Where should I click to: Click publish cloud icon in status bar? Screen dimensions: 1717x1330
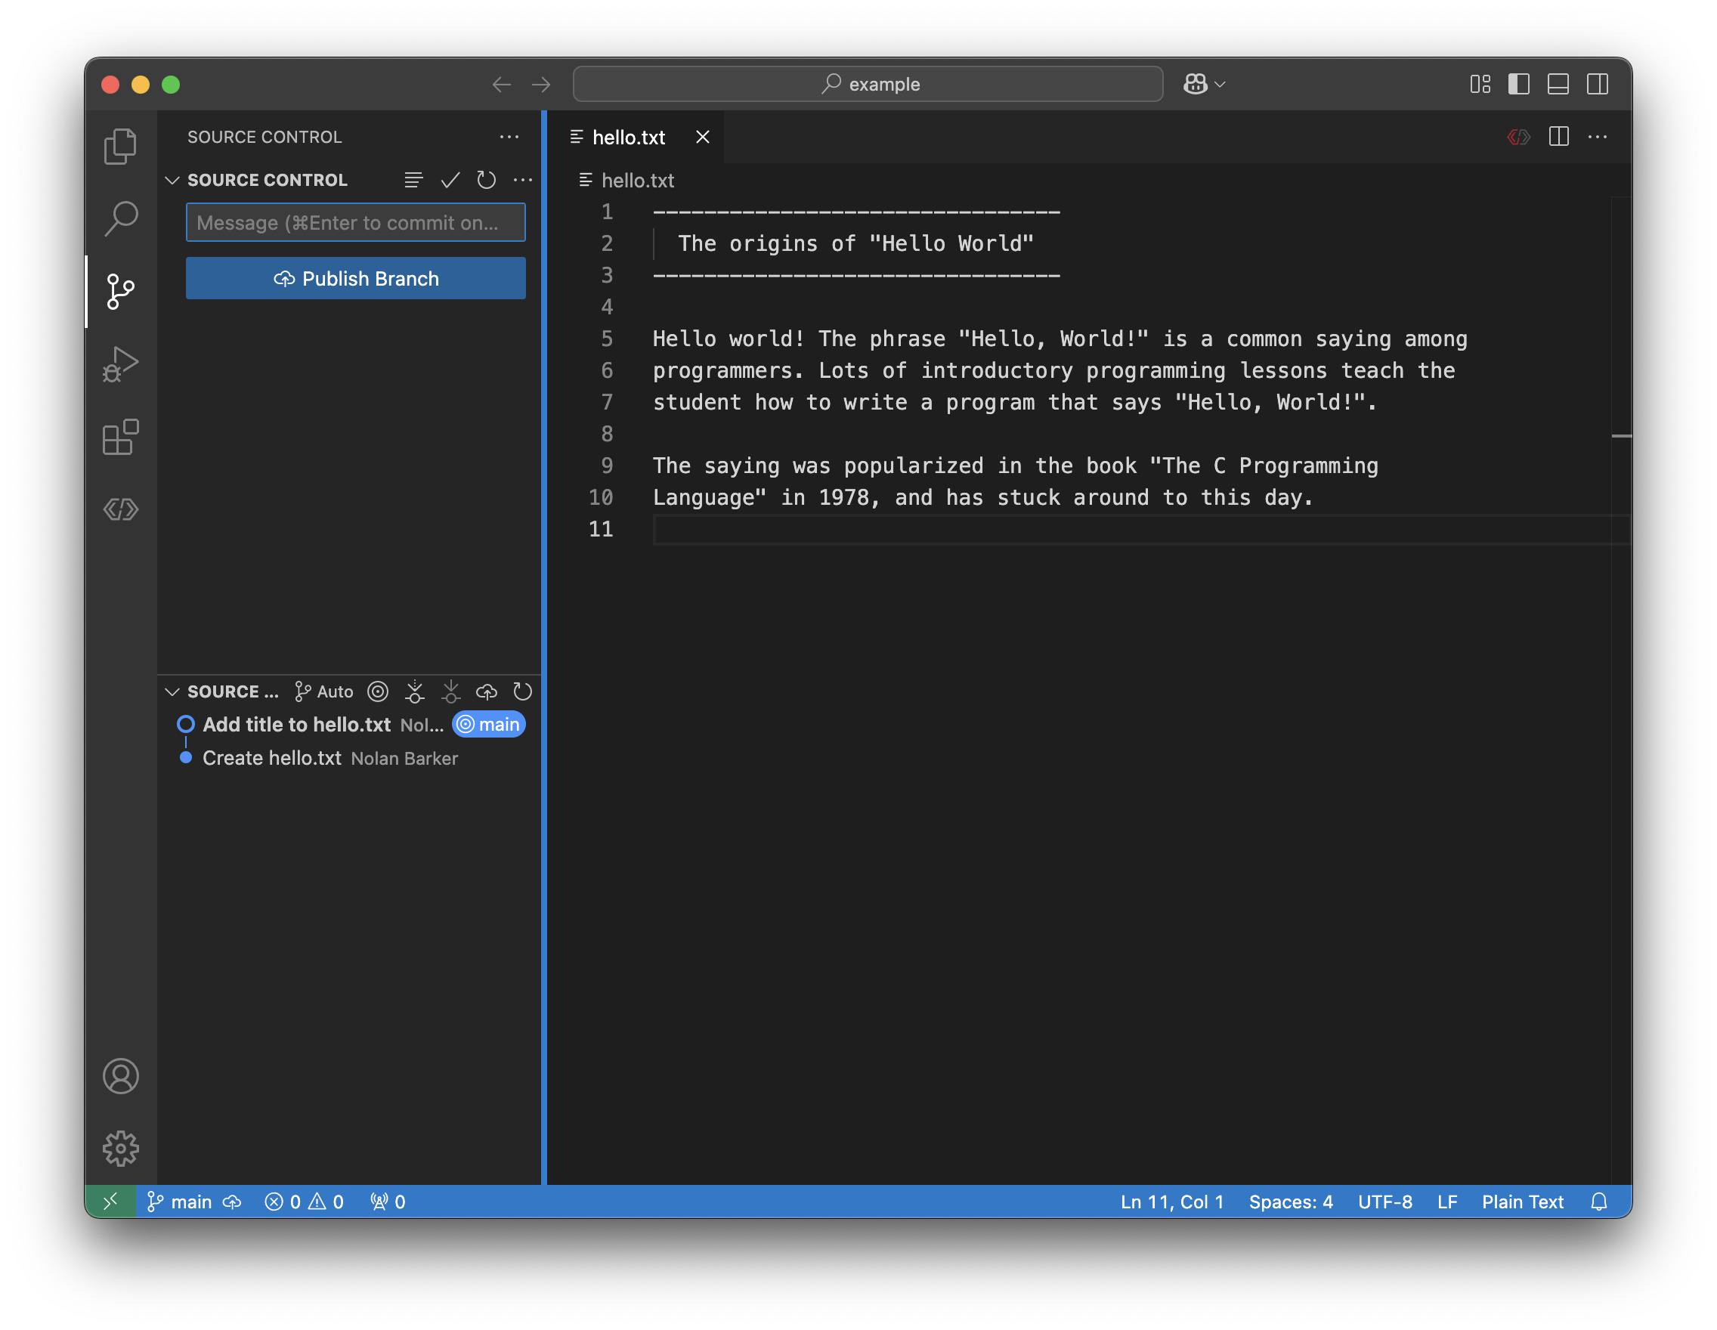pos(232,1201)
